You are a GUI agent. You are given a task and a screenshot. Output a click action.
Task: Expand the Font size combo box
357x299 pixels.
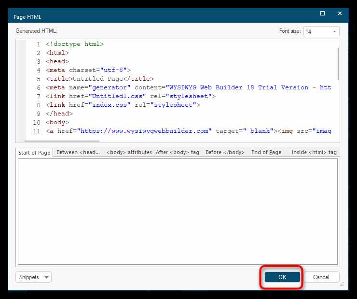(x=321, y=31)
